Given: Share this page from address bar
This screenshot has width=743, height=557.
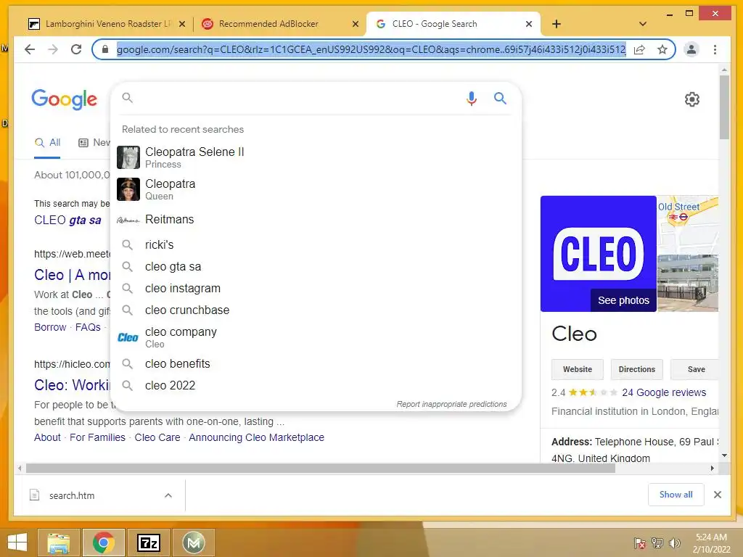Looking at the screenshot, I should (639, 49).
